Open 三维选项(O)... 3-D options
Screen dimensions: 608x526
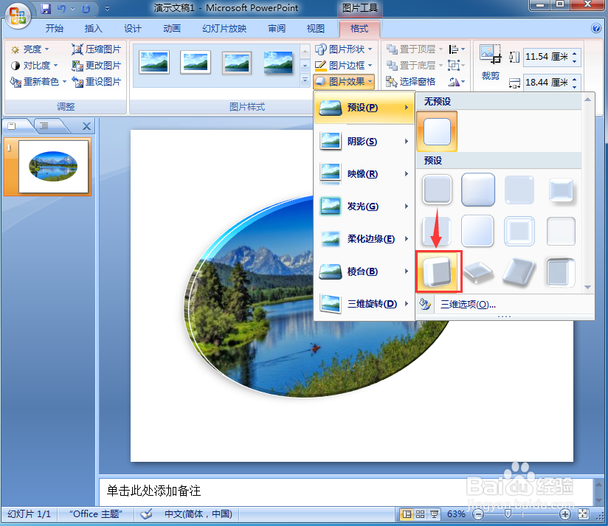[468, 305]
